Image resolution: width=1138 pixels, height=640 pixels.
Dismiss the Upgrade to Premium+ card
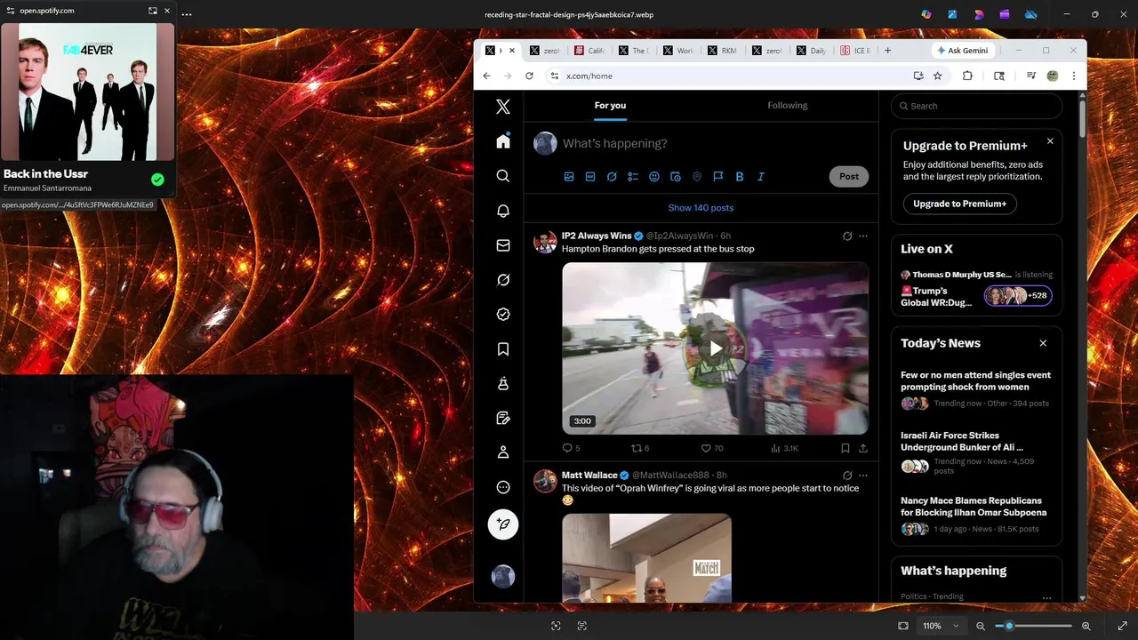point(1050,141)
